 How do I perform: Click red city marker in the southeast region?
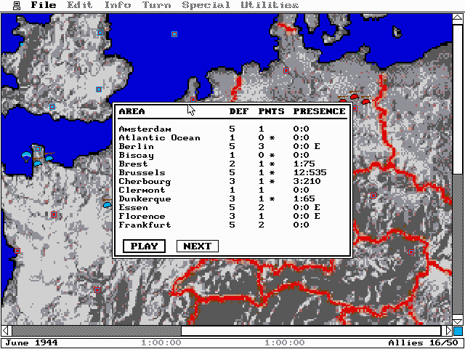tap(411, 252)
